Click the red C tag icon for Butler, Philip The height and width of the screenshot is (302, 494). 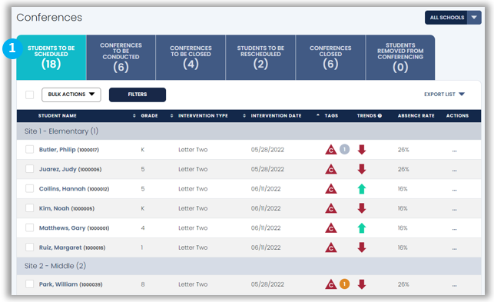pos(331,149)
